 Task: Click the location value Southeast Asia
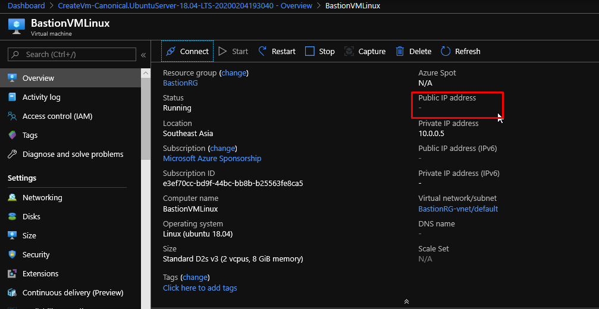(x=188, y=134)
